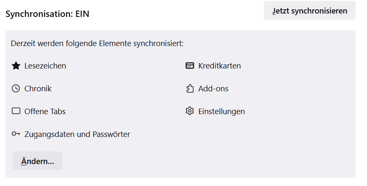Click the Einstellungen label text
The image size is (367, 186).
[x=221, y=112]
